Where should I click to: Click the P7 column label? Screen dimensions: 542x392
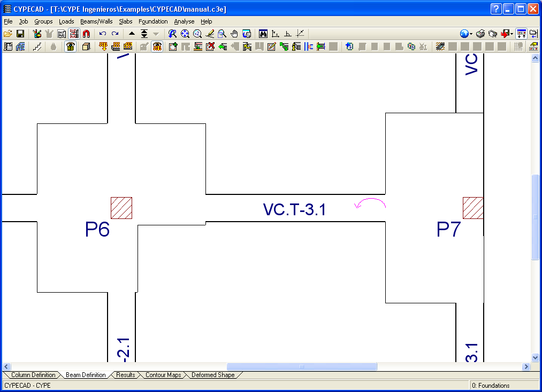[x=449, y=229]
